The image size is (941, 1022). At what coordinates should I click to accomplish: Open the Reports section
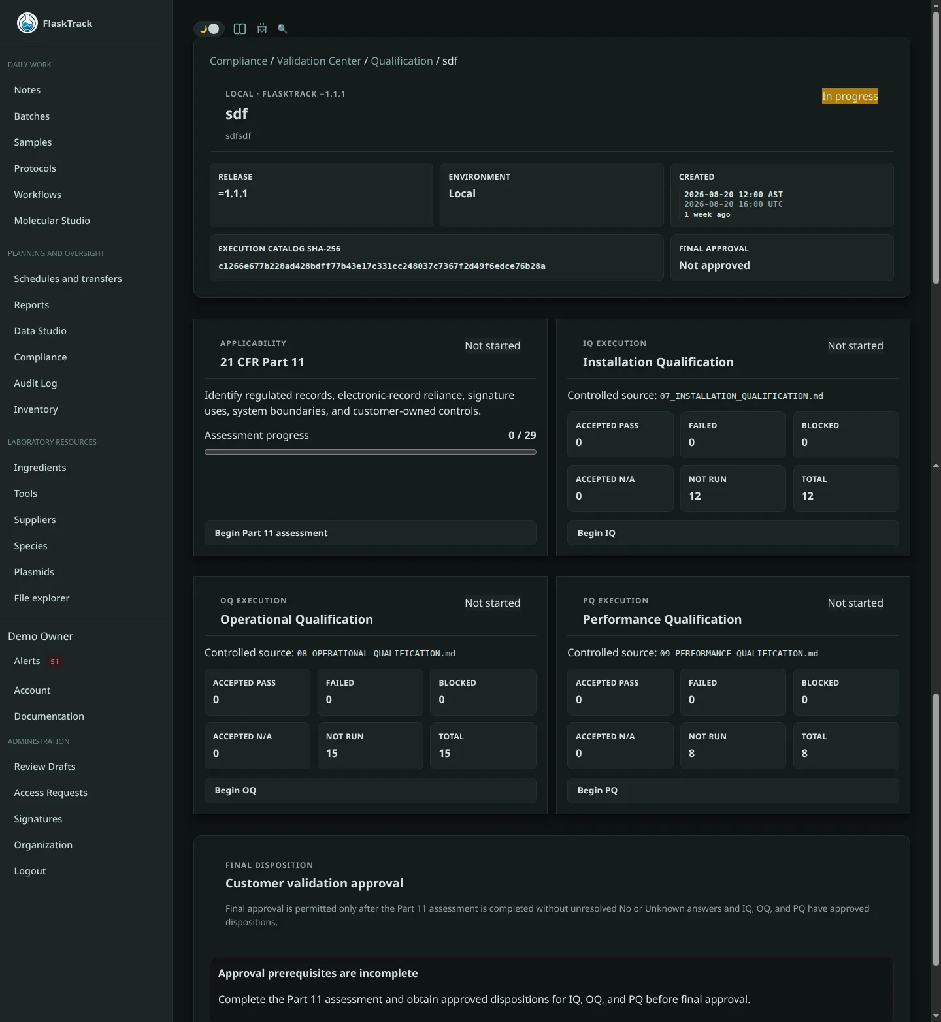31,305
